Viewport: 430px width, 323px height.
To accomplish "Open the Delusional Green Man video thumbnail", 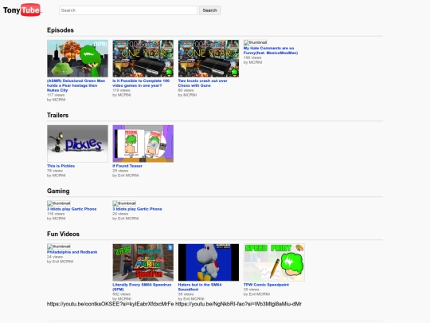I will coord(77,58).
